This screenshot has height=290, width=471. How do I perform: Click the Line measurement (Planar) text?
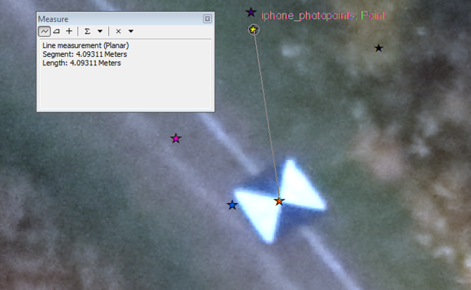86,46
